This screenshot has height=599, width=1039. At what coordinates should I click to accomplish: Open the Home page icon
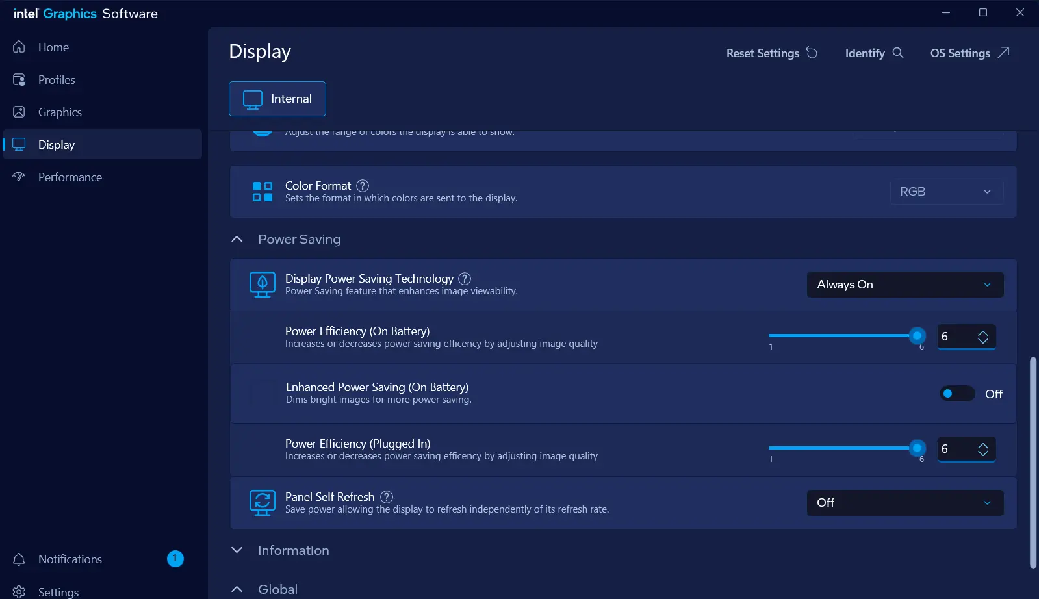tap(19, 47)
